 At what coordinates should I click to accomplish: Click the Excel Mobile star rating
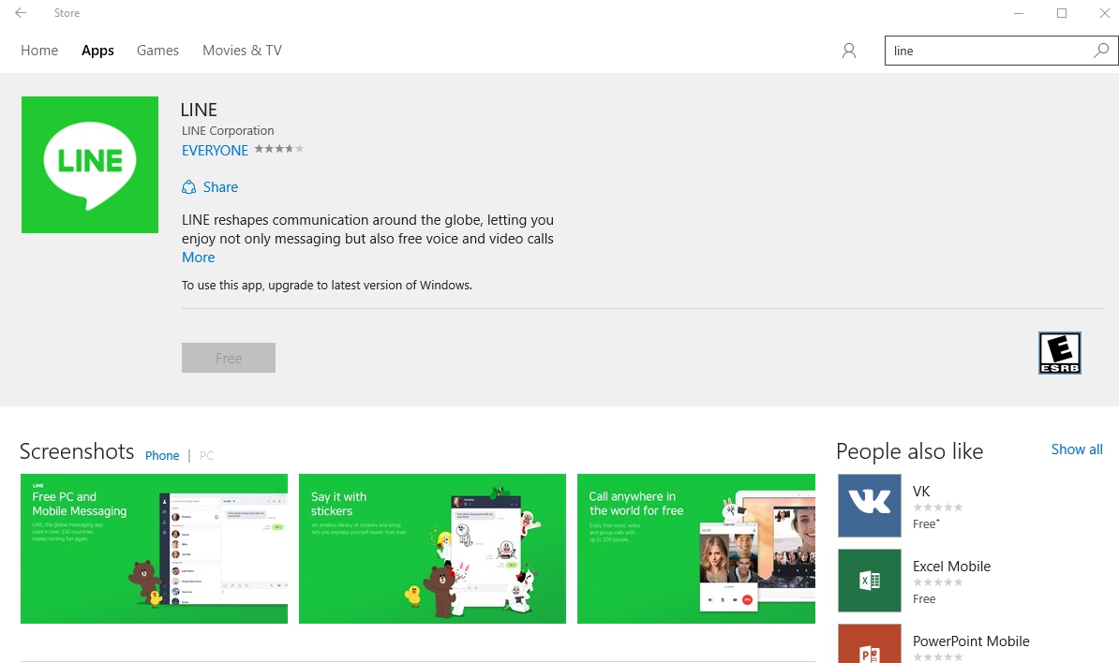point(938,582)
